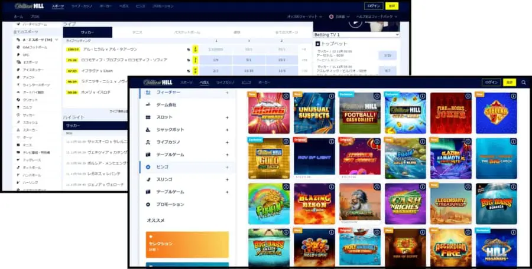The height and width of the screenshot is (269, 532).
Task: Open info icon on Cash N Riches game
Action: (423, 187)
